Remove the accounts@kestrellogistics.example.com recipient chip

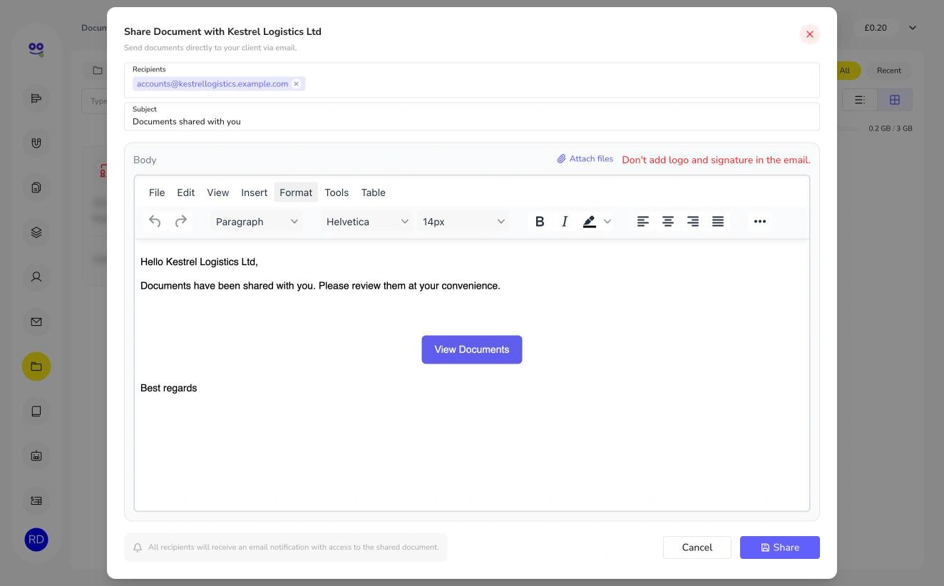tap(297, 84)
